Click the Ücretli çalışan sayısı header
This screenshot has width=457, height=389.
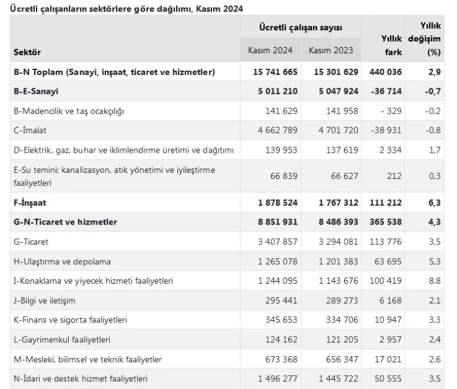pyautogui.click(x=300, y=27)
